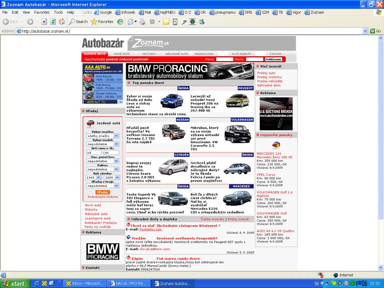Switch to the NAJ.sk: PRO RA... taskbar window
The image size is (384, 288).
(x=129, y=283)
